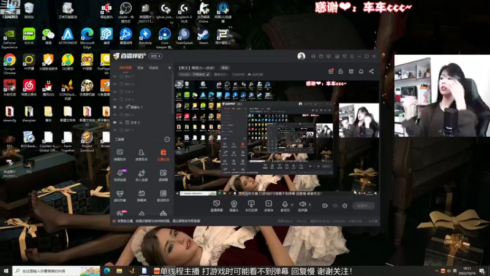Toggle visibility of 图片 7 source

115,76
